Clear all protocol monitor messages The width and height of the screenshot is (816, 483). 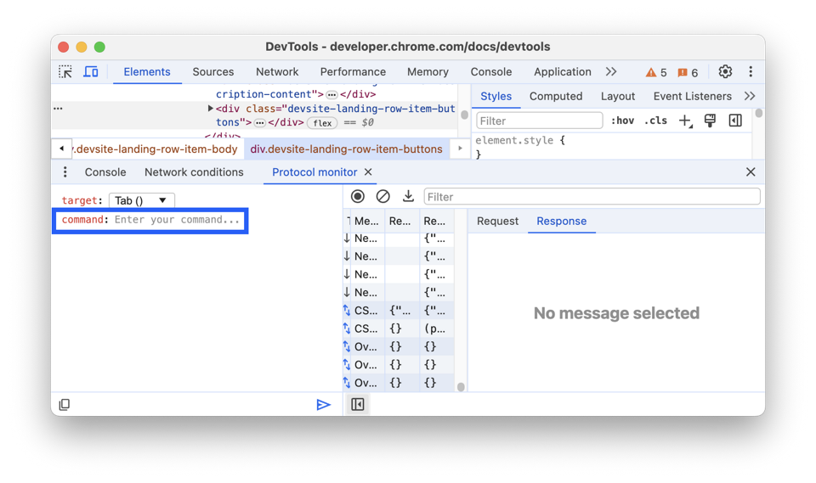[x=383, y=197]
